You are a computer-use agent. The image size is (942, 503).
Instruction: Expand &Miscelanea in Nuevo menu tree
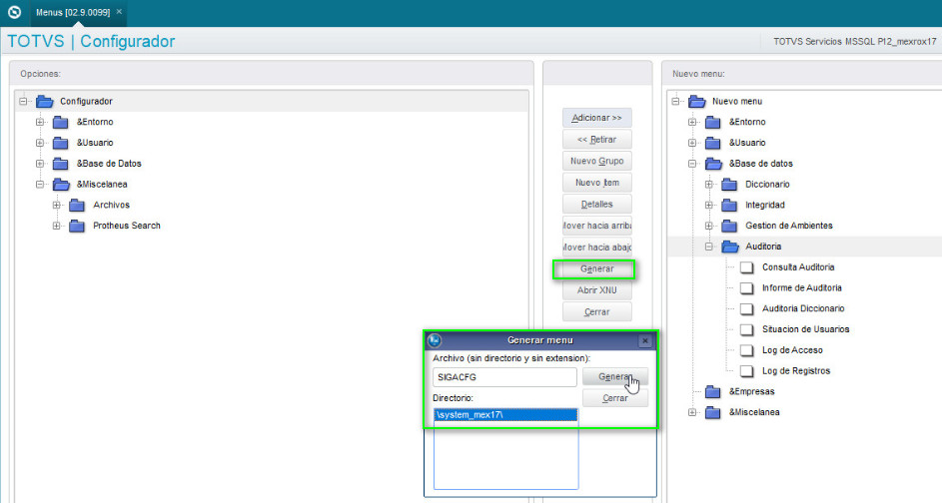tap(692, 412)
